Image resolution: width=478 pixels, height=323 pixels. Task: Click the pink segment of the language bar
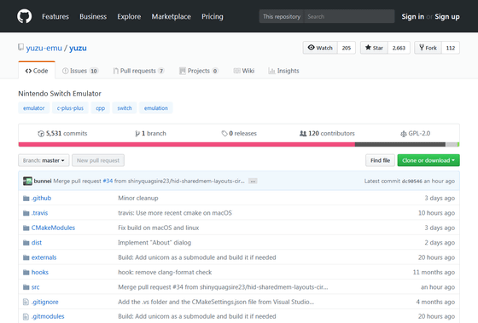click(x=187, y=144)
